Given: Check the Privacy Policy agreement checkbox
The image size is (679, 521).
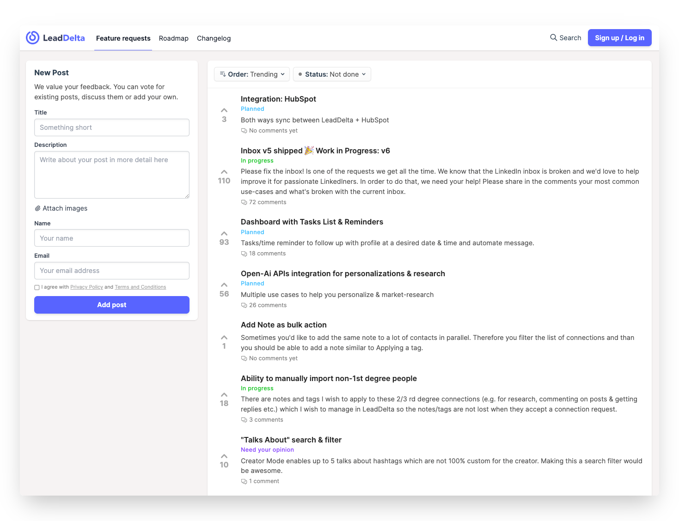Looking at the screenshot, I should pyautogui.click(x=37, y=287).
